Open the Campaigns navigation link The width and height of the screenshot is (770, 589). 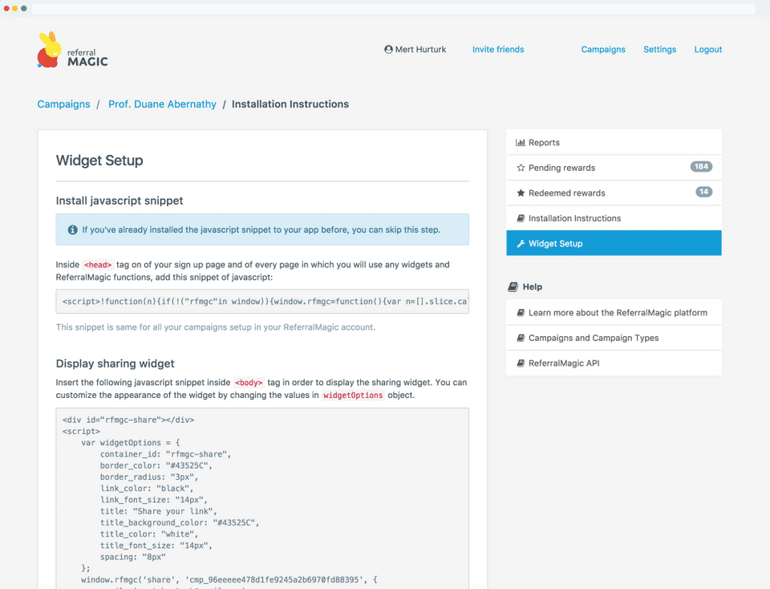(603, 50)
